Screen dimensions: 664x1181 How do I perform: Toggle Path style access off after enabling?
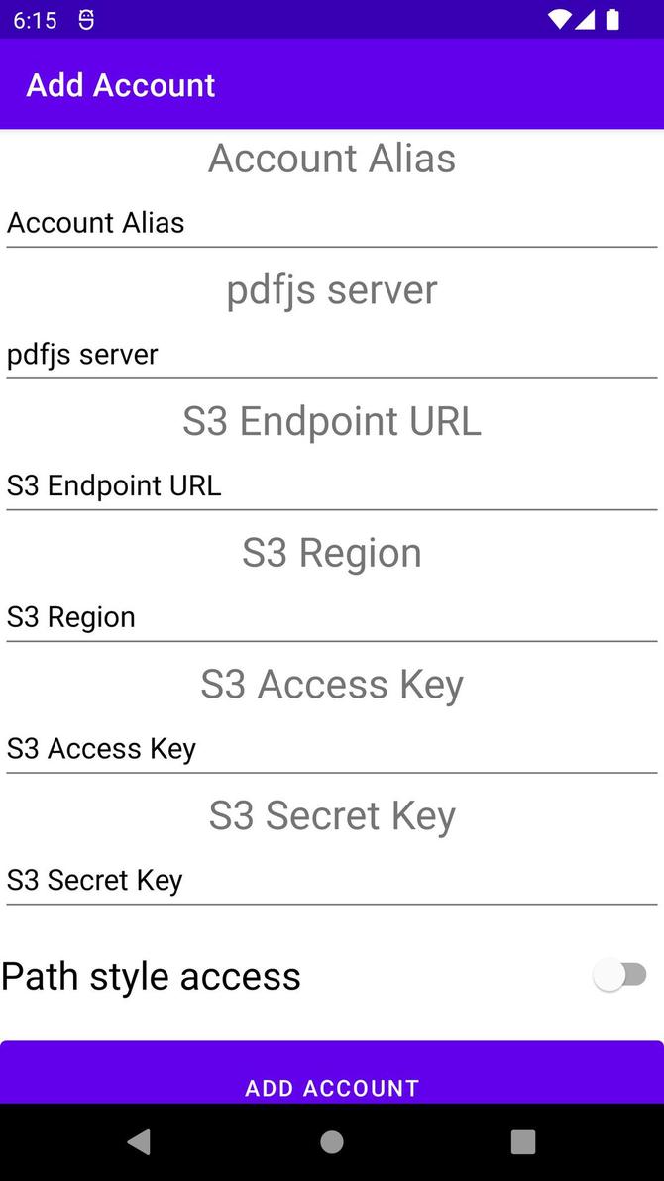(x=621, y=975)
